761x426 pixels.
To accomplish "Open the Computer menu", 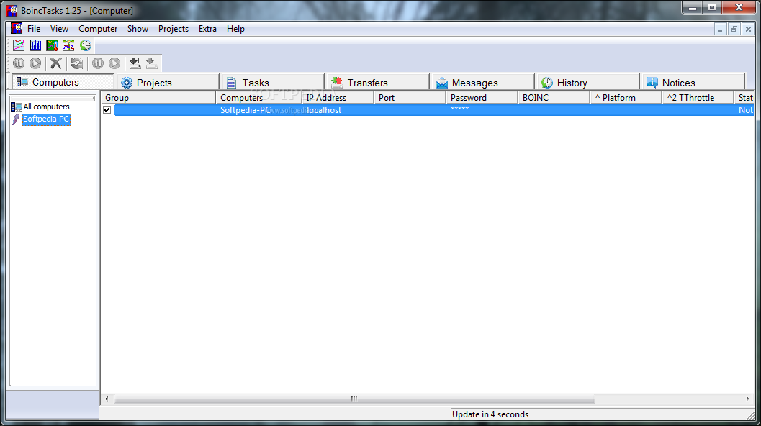I will coord(98,29).
